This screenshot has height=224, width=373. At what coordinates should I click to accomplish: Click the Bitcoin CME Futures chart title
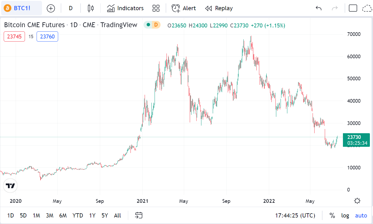(34, 25)
